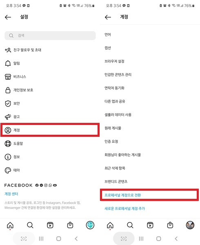
Task: Open Reels tab in left bottom bar
Action: 50,225
